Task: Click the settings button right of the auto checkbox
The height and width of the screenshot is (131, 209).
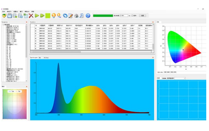Action: coord(143,16)
